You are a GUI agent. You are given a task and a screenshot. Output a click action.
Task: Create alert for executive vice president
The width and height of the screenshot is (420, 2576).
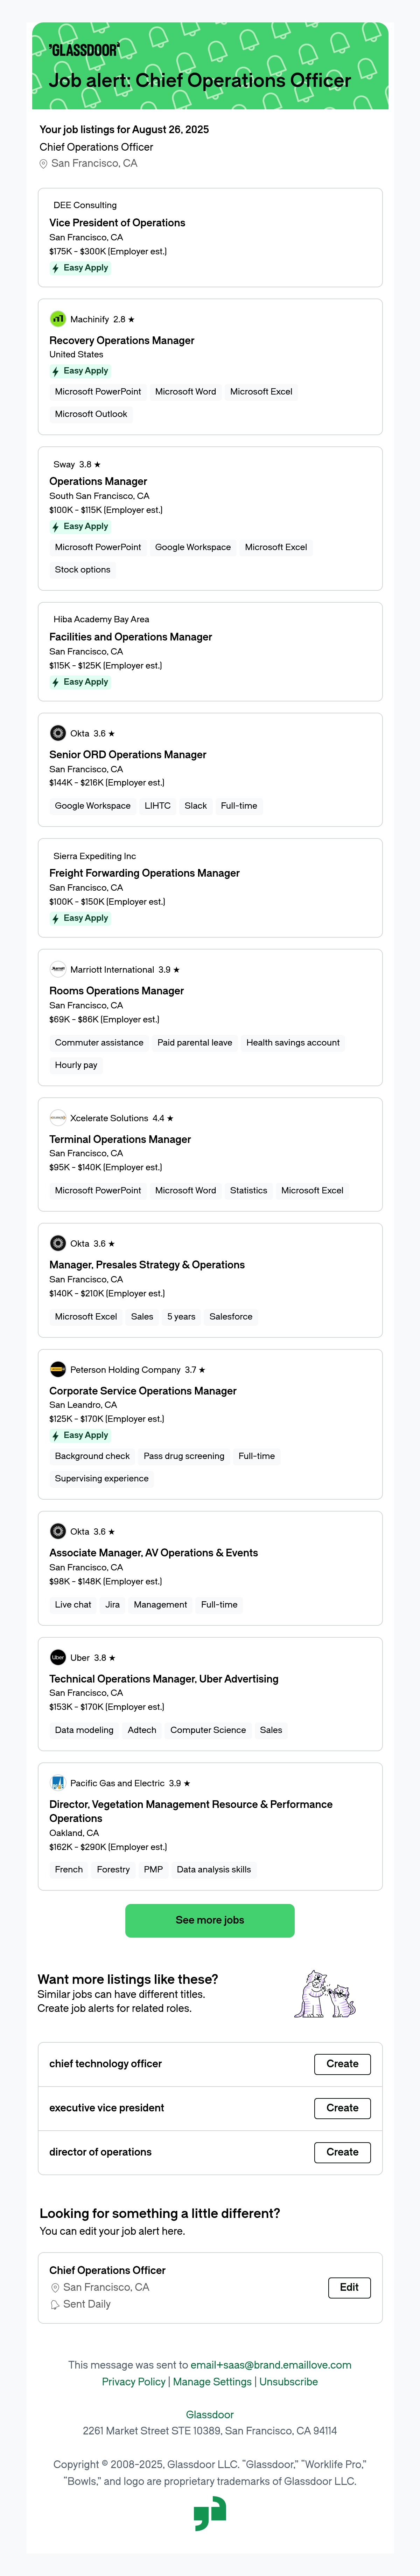[x=342, y=2108]
